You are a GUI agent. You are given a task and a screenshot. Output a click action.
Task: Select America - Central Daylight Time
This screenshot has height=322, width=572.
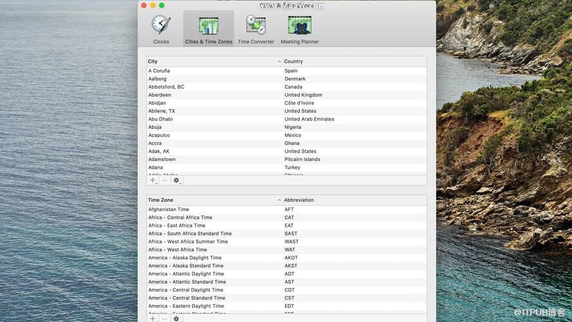[287, 290]
